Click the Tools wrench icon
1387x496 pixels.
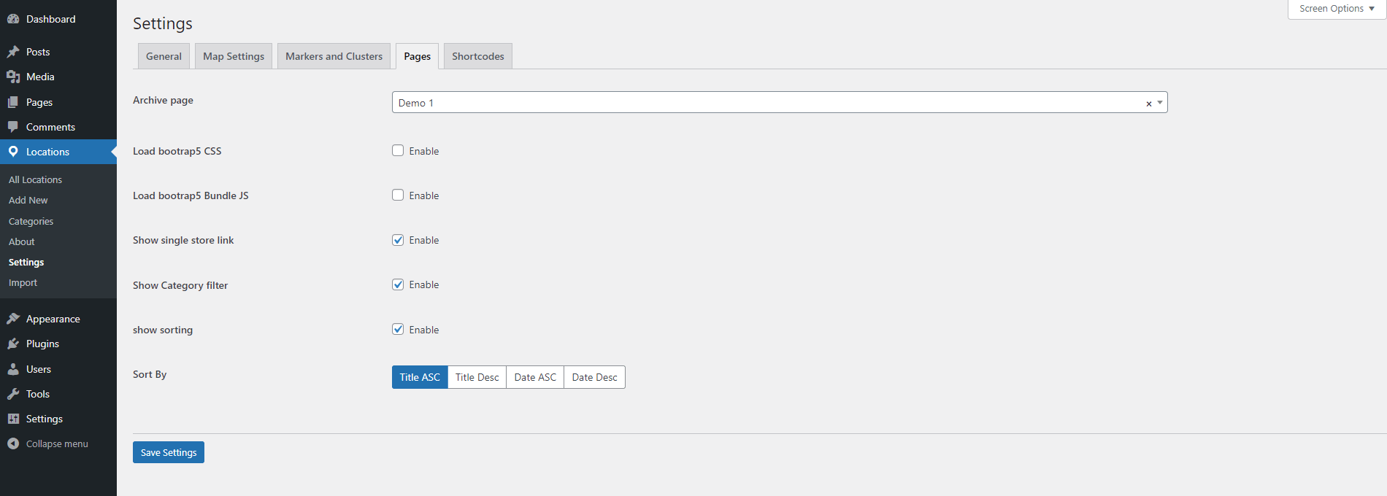pos(13,394)
